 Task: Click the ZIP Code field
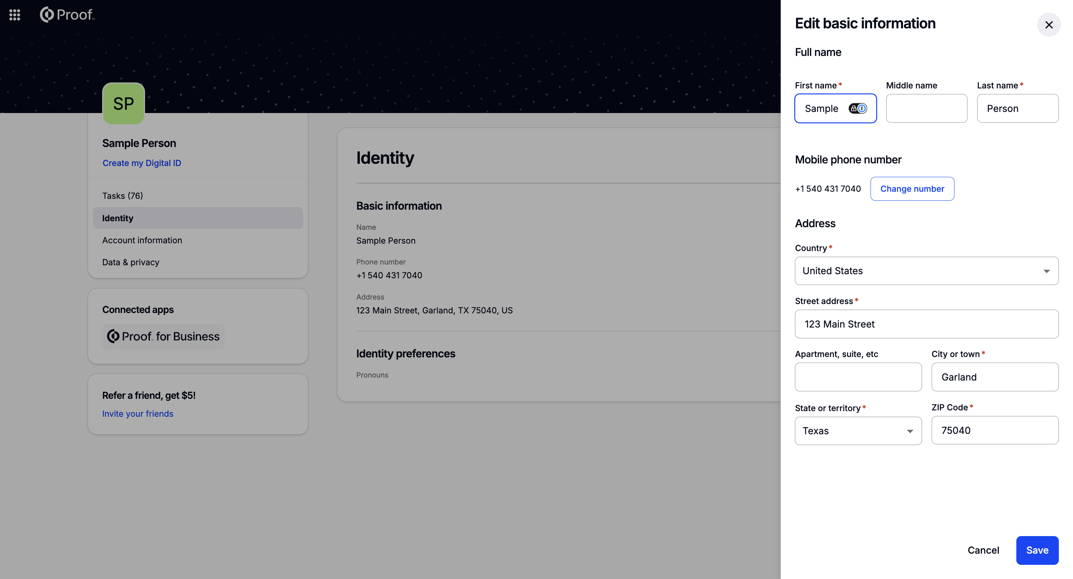(x=995, y=430)
